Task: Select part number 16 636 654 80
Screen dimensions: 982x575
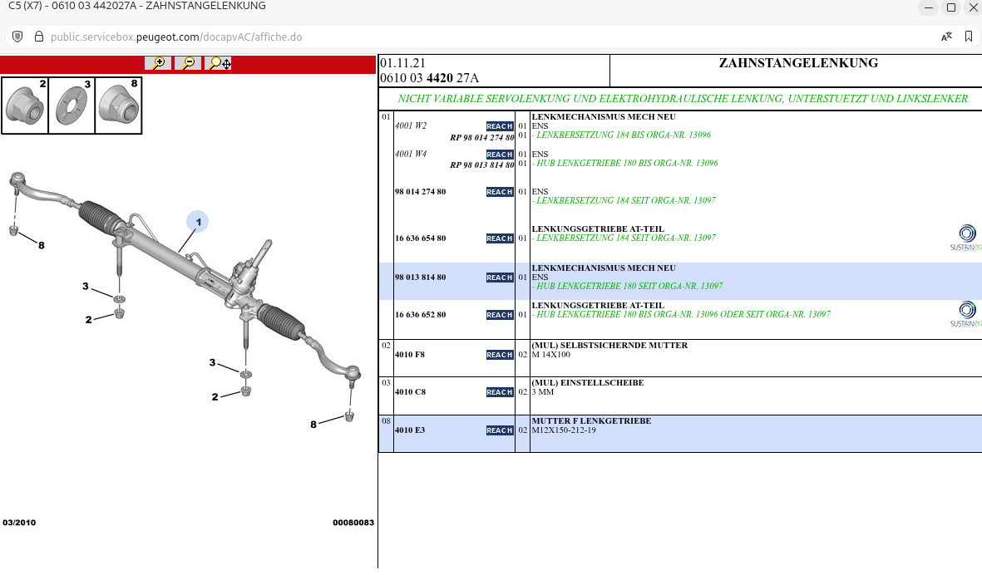Action: click(420, 238)
